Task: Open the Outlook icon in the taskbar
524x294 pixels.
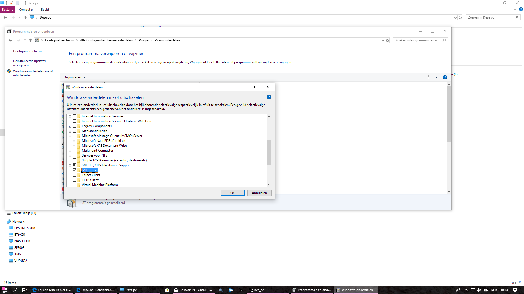Action: click(x=231, y=290)
